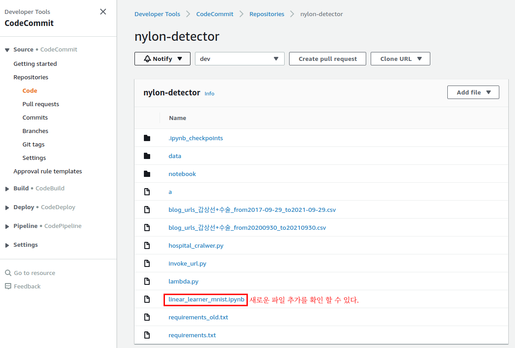
Task: Open Branches in the sidebar
Action: (35, 131)
